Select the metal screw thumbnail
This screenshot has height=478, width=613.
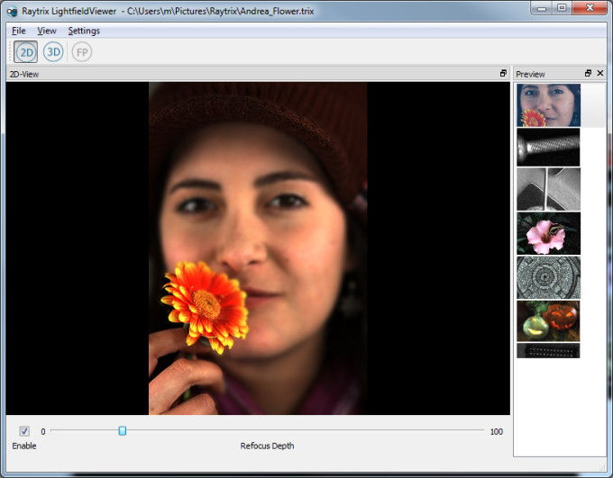click(x=548, y=147)
